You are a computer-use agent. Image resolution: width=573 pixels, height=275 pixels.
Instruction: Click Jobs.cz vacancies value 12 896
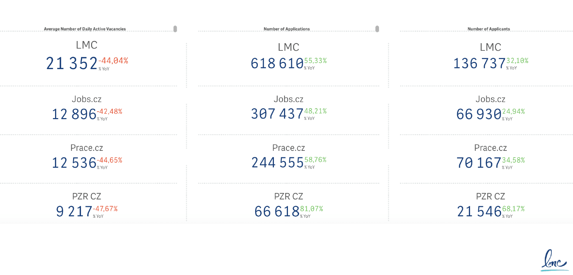(x=74, y=114)
